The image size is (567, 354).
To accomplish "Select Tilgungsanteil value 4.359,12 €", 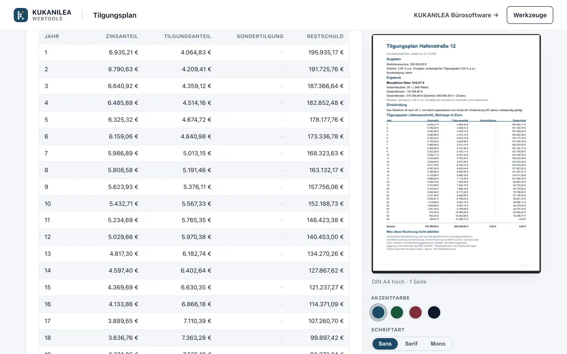I will pyautogui.click(x=197, y=86).
